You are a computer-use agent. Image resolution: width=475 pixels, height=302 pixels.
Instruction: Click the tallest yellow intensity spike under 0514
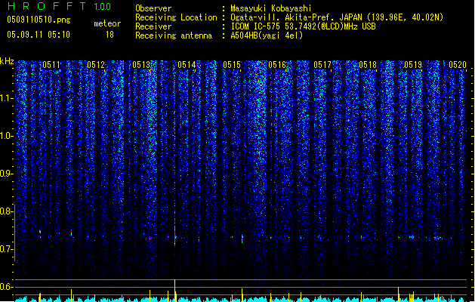pos(174,290)
